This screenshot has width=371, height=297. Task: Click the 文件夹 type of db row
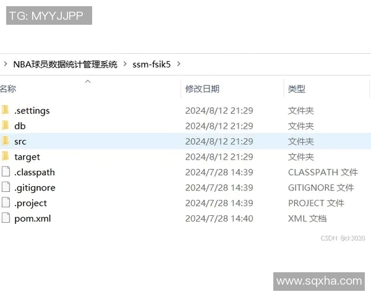pyautogui.click(x=301, y=126)
